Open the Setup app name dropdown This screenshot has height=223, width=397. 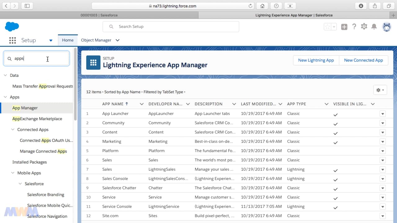(x=51, y=40)
